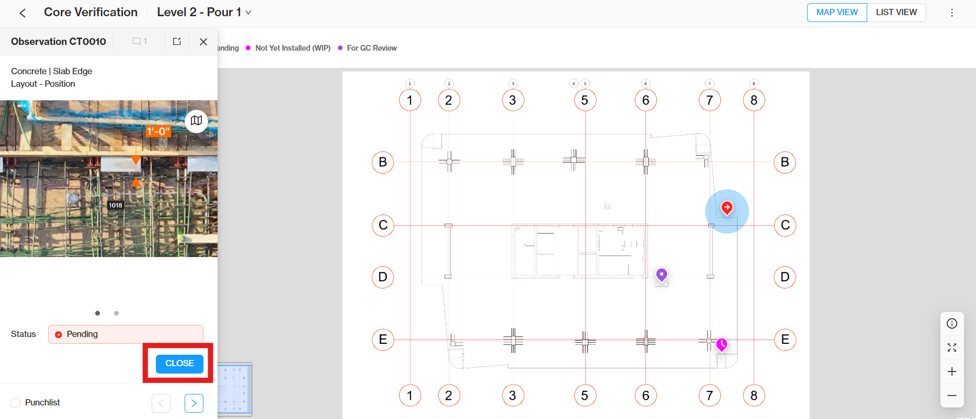Open observation in new window icon

pyautogui.click(x=177, y=41)
